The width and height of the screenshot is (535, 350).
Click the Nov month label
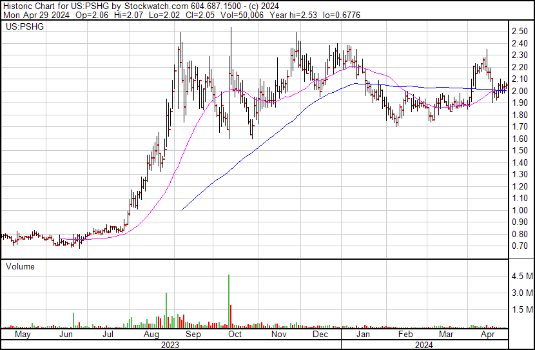tap(278, 335)
